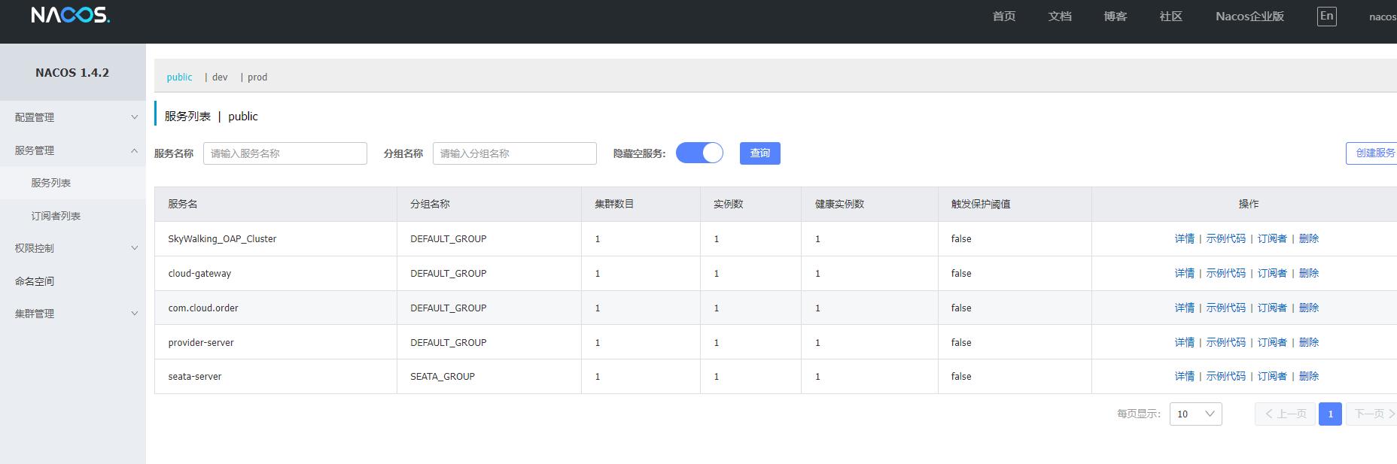Open 订阅者列表 in the sidebar
The image size is (1397, 464).
tap(56, 216)
